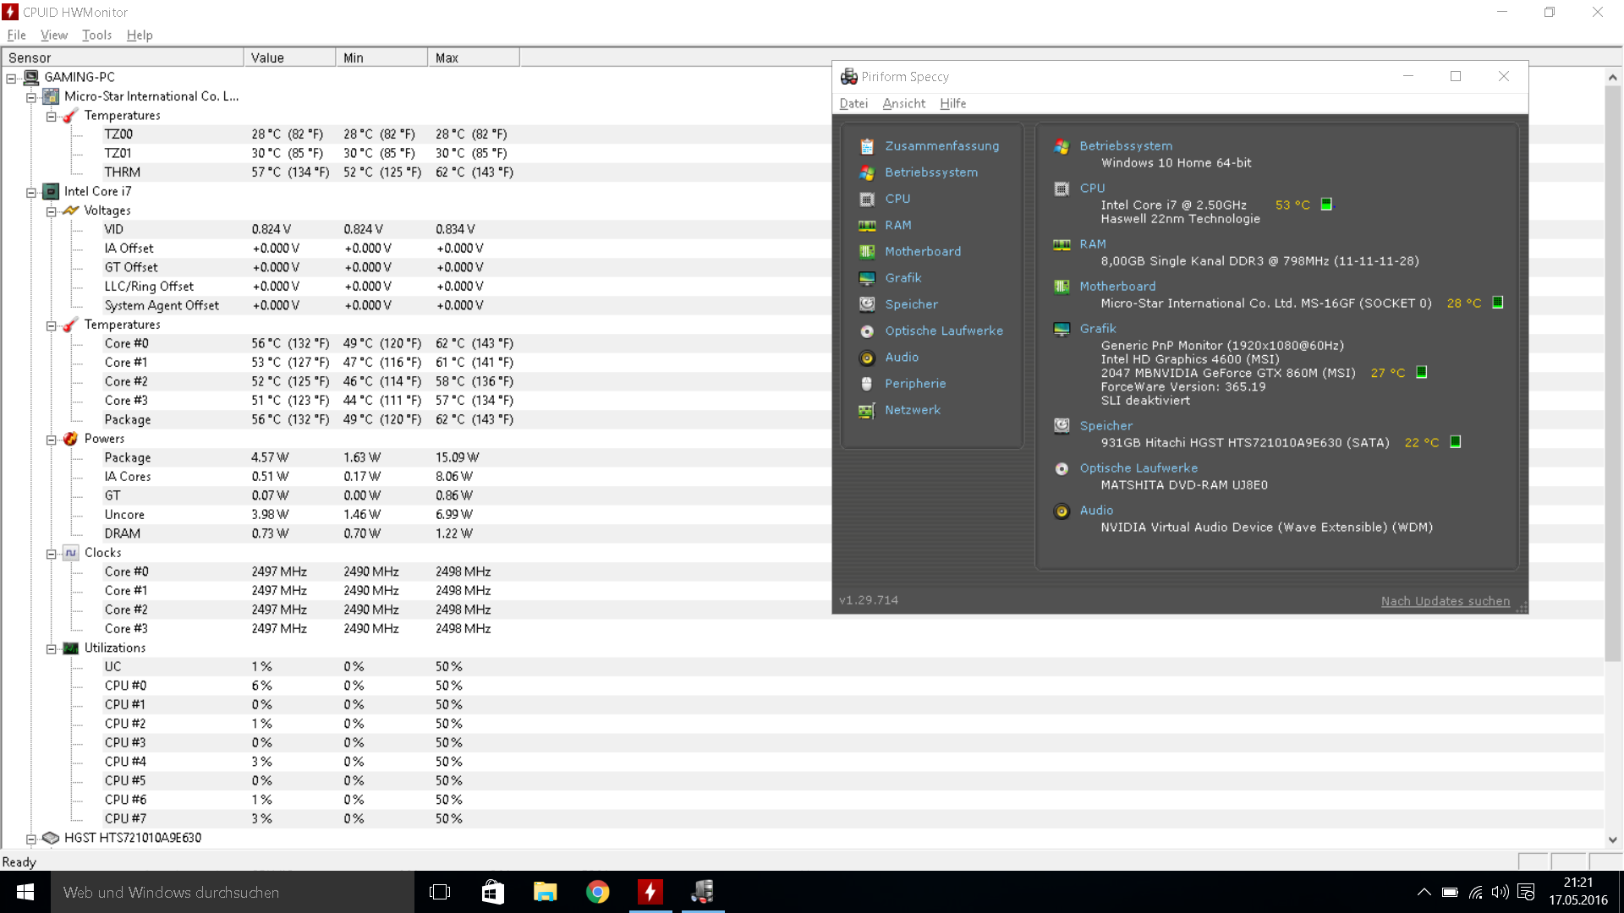Open Speicher section in sidebar
This screenshot has width=1624, height=913.
(x=911, y=304)
